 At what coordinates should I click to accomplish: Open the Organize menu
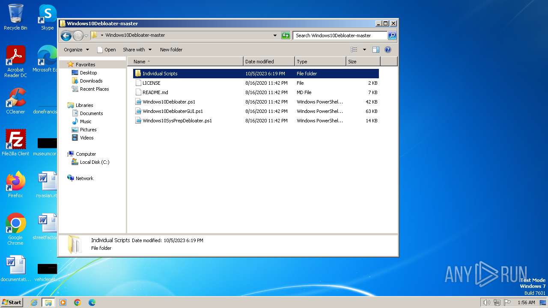(x=77, y=50)
